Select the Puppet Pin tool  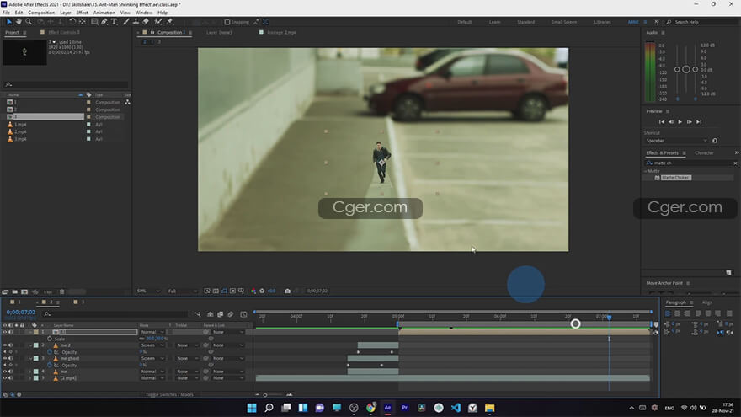point(169,22)
